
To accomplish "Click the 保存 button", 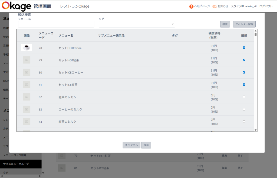I will pyautogui.click(x=146, y=145).
